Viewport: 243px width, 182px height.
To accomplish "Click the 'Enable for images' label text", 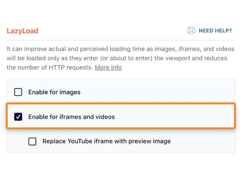I will tap(54, 92).
